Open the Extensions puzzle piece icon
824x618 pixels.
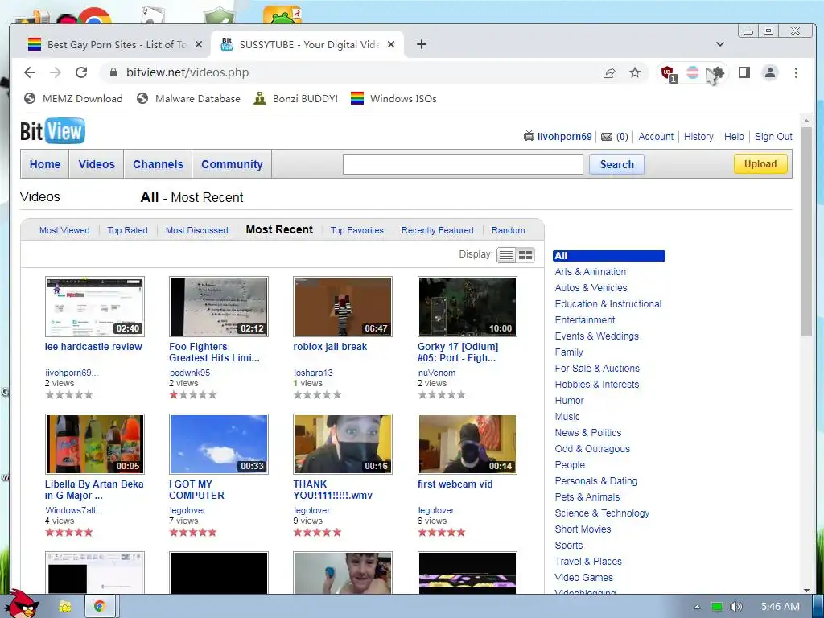coord(718,72)
